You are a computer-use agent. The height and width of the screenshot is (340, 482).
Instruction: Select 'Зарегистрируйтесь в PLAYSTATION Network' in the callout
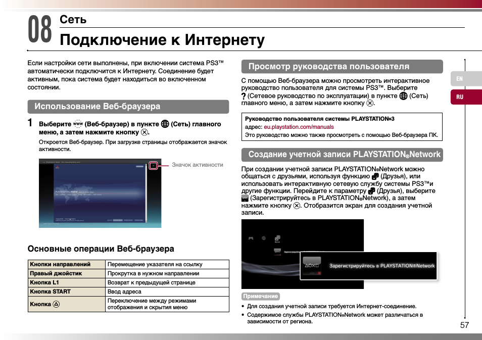[x=381, y=266]
